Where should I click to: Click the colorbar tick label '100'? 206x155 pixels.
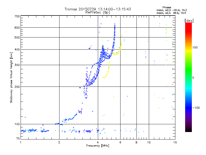point(195,48)
